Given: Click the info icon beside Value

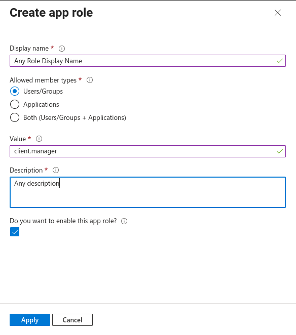Looking at the screenshot, I should click(39, 139).
